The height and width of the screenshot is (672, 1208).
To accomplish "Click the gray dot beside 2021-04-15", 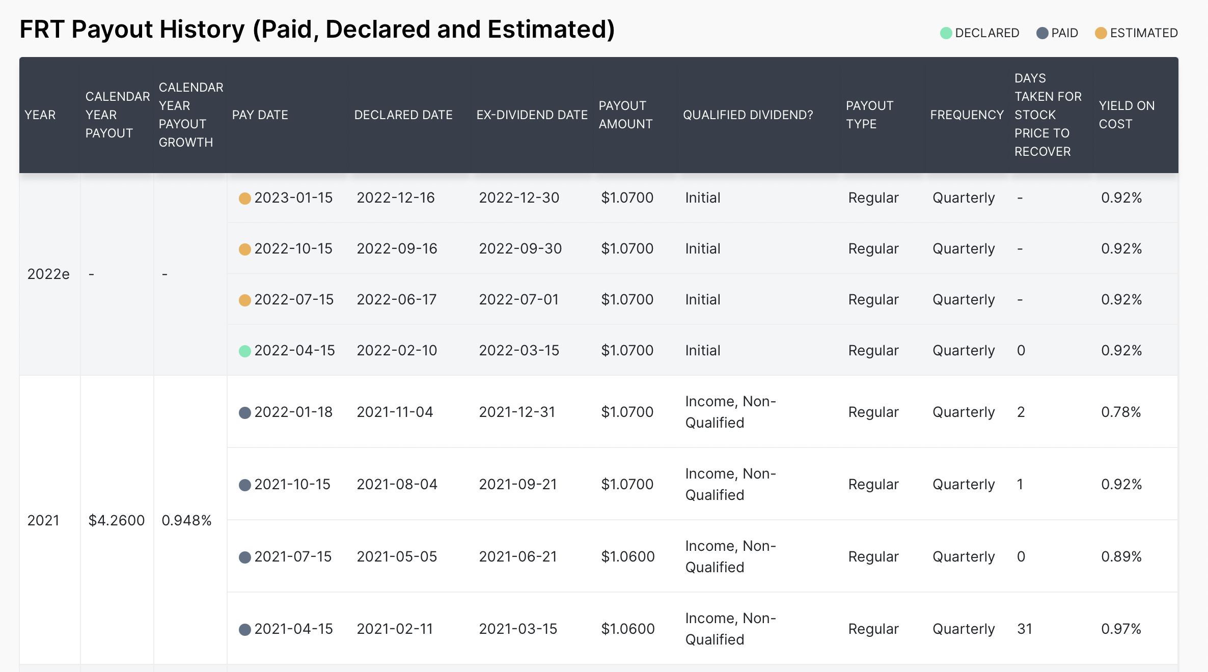I will [245, 629].
